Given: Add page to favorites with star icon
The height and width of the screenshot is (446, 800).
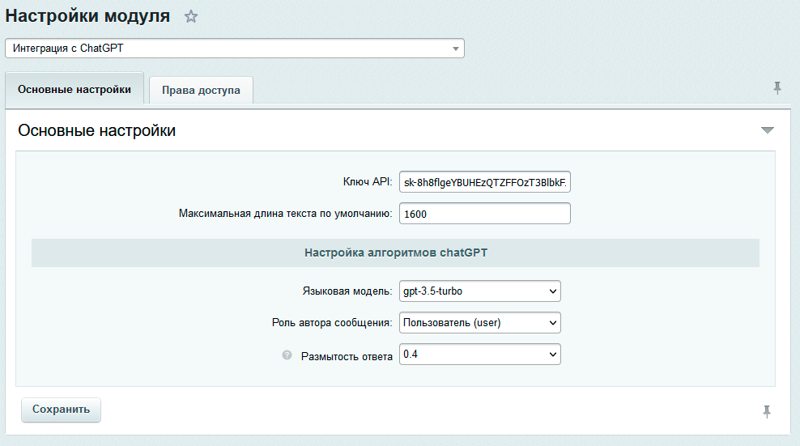Looking at the screenshot, I should (x=191, y=17).
